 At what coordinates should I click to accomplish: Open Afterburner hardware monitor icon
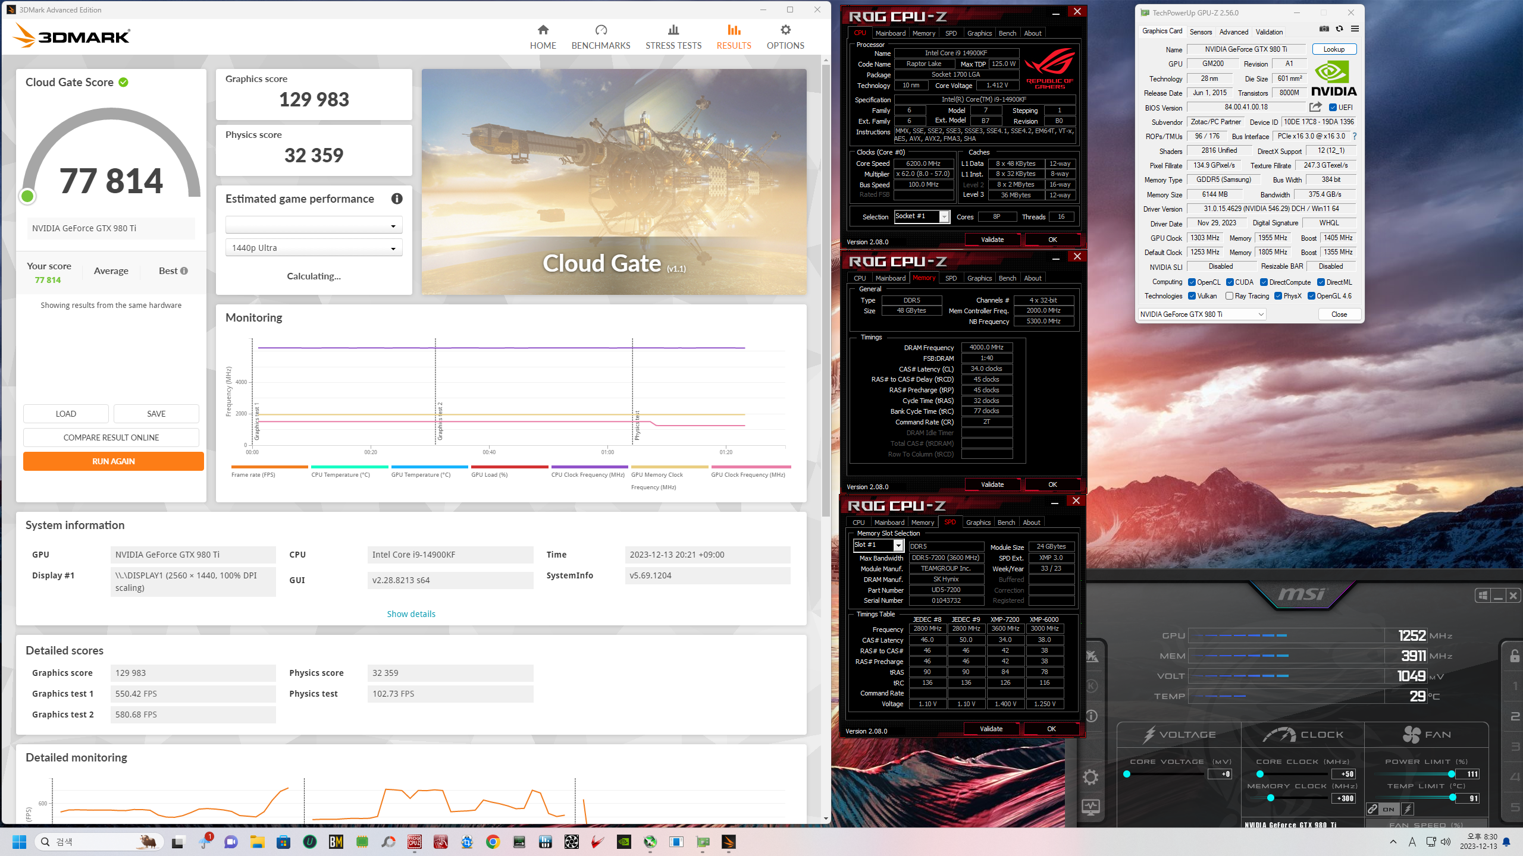pyautogui.click(x=1090, y=807)
